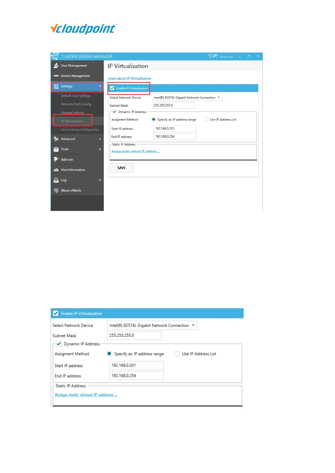This screenshot has height=473, width=335.
Task: Click the vMatrix logo icon in title bar
Action: click(55, 56)
